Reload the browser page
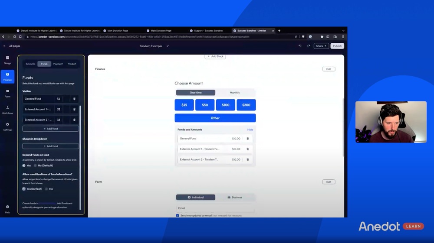The height and width of the screenshot is (243, 434). point(14,36)
